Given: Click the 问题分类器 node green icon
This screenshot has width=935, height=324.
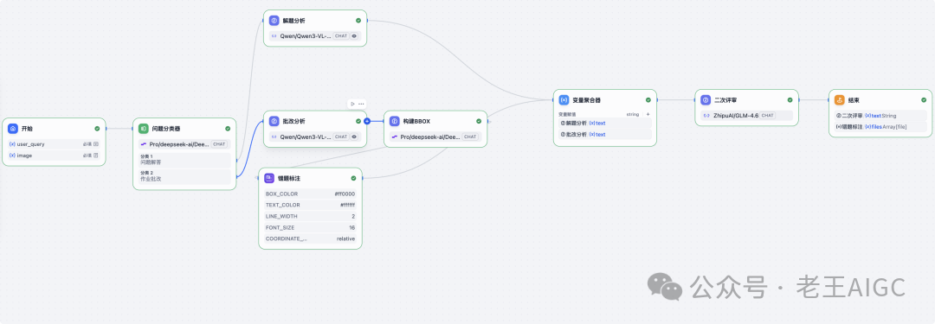Looking at the screenshot, I should click(143, 128).
